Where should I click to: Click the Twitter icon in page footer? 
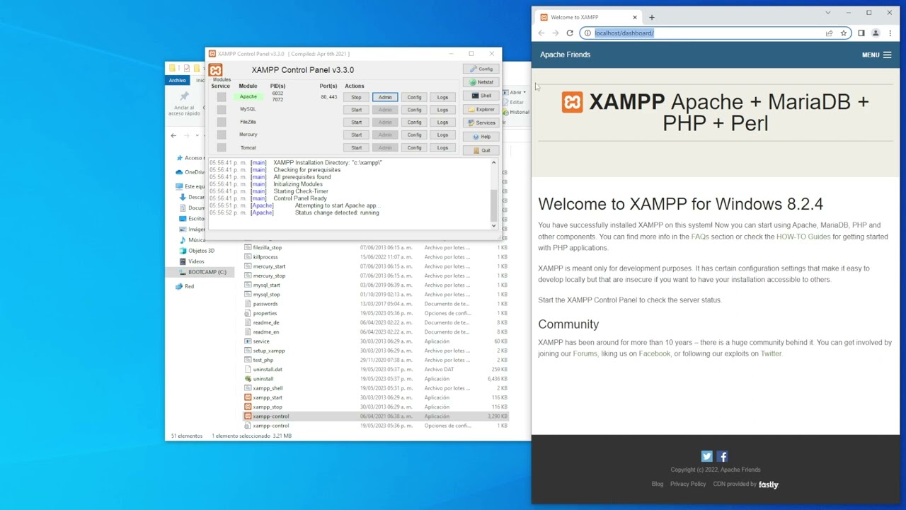point(706,457)
